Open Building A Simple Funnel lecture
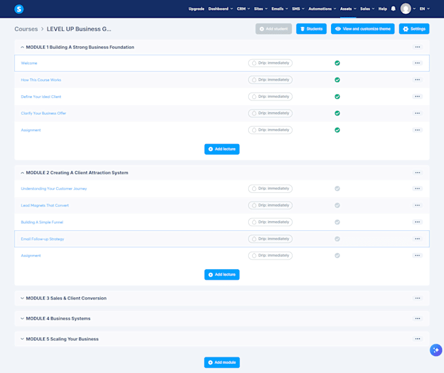Image resolution: width=444 pixels, height=373 pixels. coord(42,222)
